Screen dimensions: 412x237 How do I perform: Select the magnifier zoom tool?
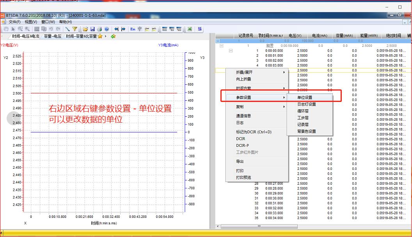pyautogui.click(x=27, y=29)
